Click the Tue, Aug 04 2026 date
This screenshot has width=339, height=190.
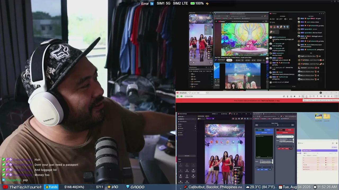point(297,187)
